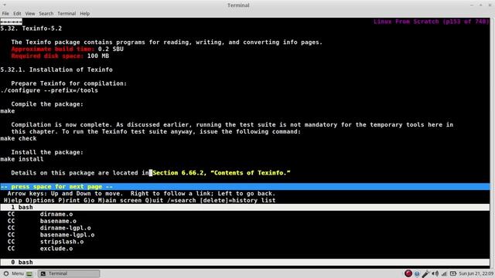The image size is (495, 278).
Task: Open the clock showing Sun Jun 21, 22:09
Action: [x=476, y=273]
